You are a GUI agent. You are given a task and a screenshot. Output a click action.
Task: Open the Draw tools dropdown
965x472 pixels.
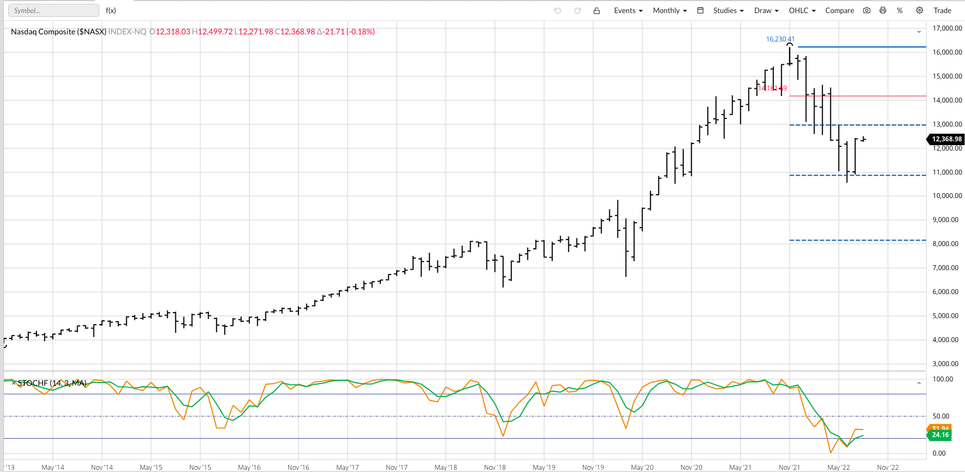coord(766,10)
